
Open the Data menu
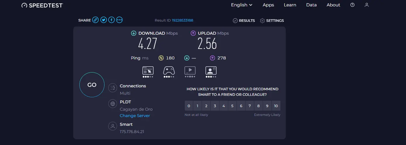click(311, 5)
